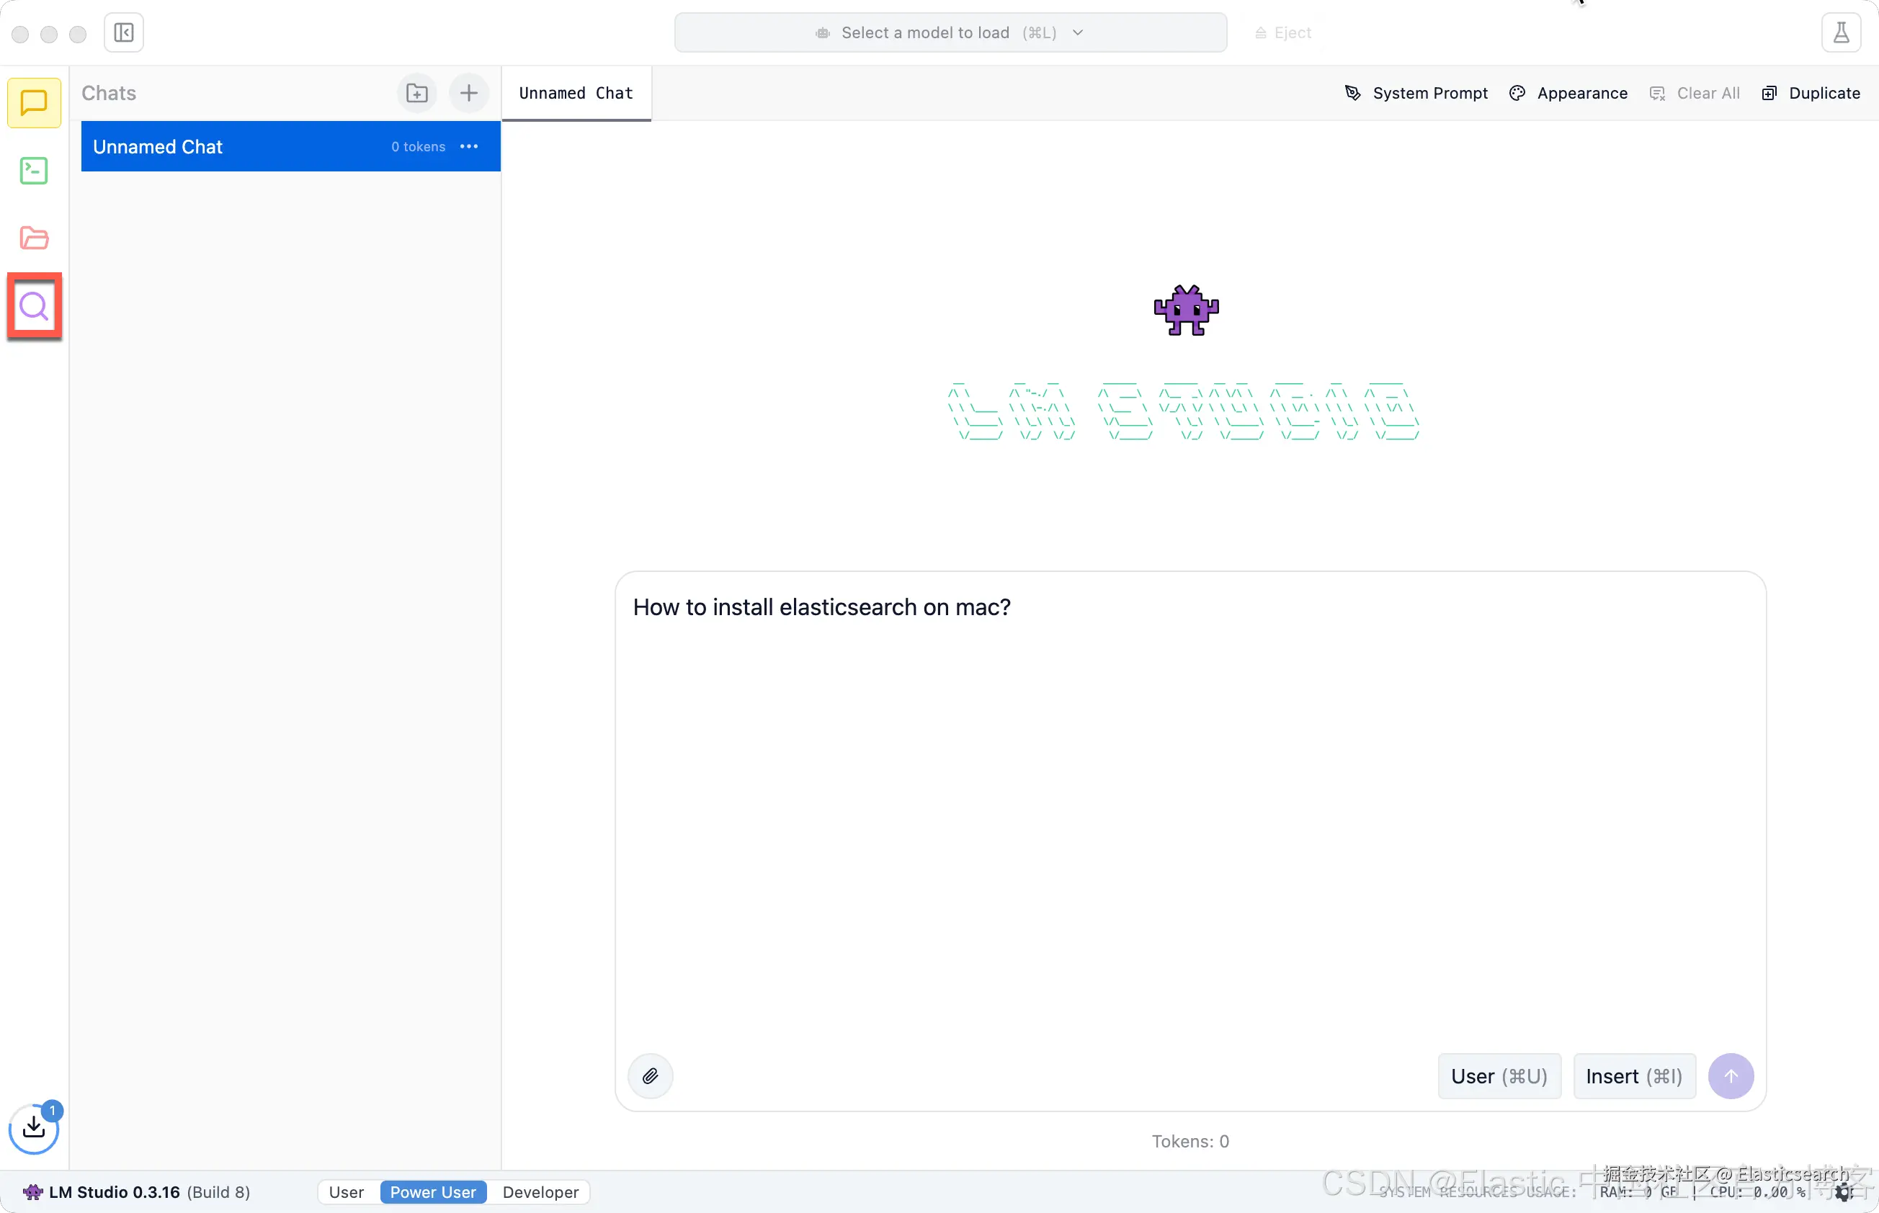Create a new chat with the plus icon
1879x1213 pixels.
pyautogui.click(x=469, y=93)
